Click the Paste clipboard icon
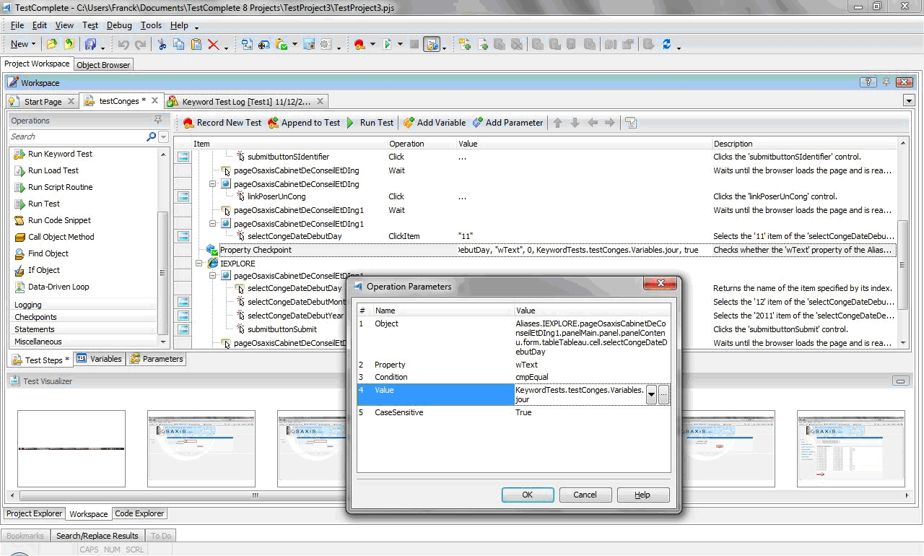Screen dimensions: 924x556 point(196,44)
